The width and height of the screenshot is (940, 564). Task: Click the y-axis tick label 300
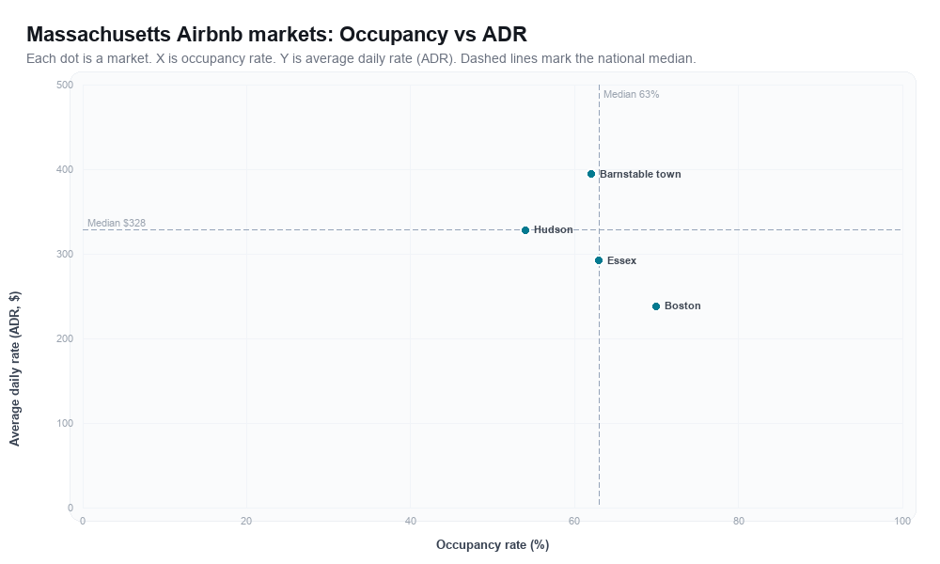click(x=65, y=254)
